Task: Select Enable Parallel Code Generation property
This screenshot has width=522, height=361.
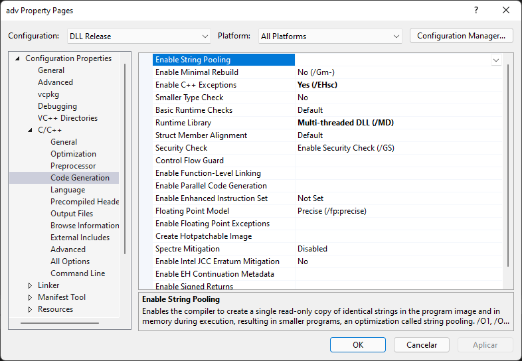Action: click(211, 186)
